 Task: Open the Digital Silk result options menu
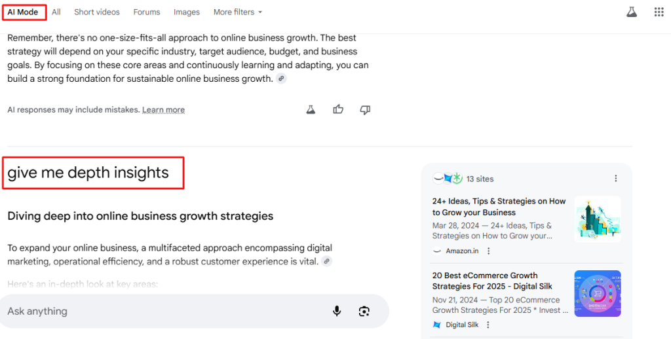[488, 325]
